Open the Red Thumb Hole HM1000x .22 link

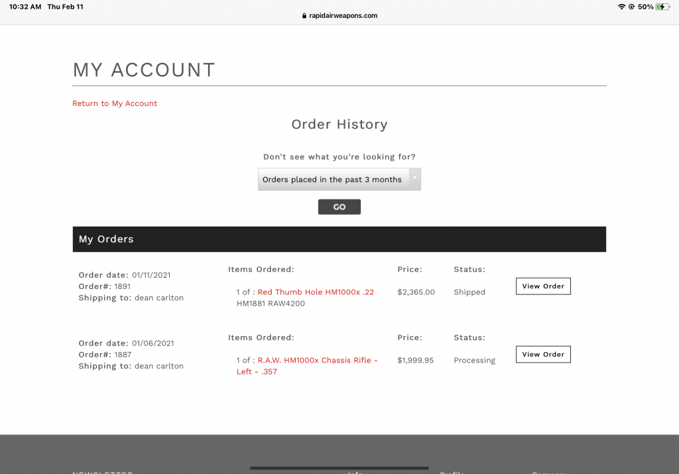tap(316, 292)
